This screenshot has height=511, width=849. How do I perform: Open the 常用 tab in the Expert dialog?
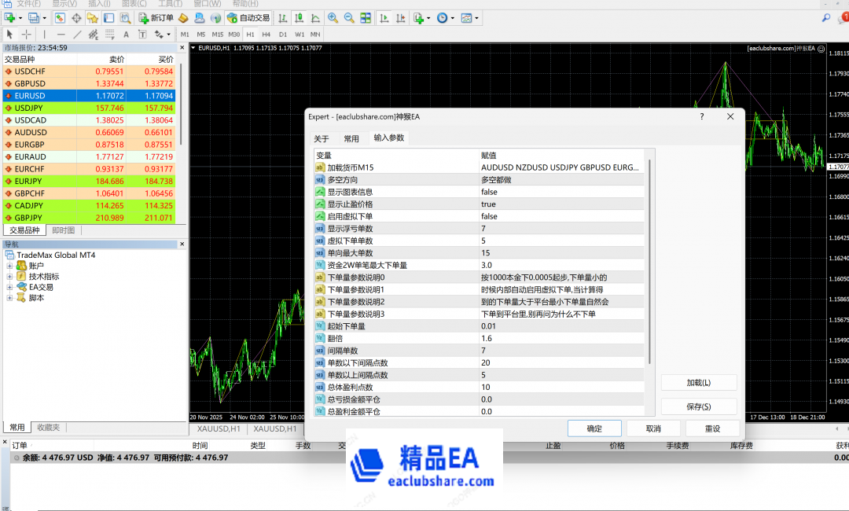tap(351, 139)
